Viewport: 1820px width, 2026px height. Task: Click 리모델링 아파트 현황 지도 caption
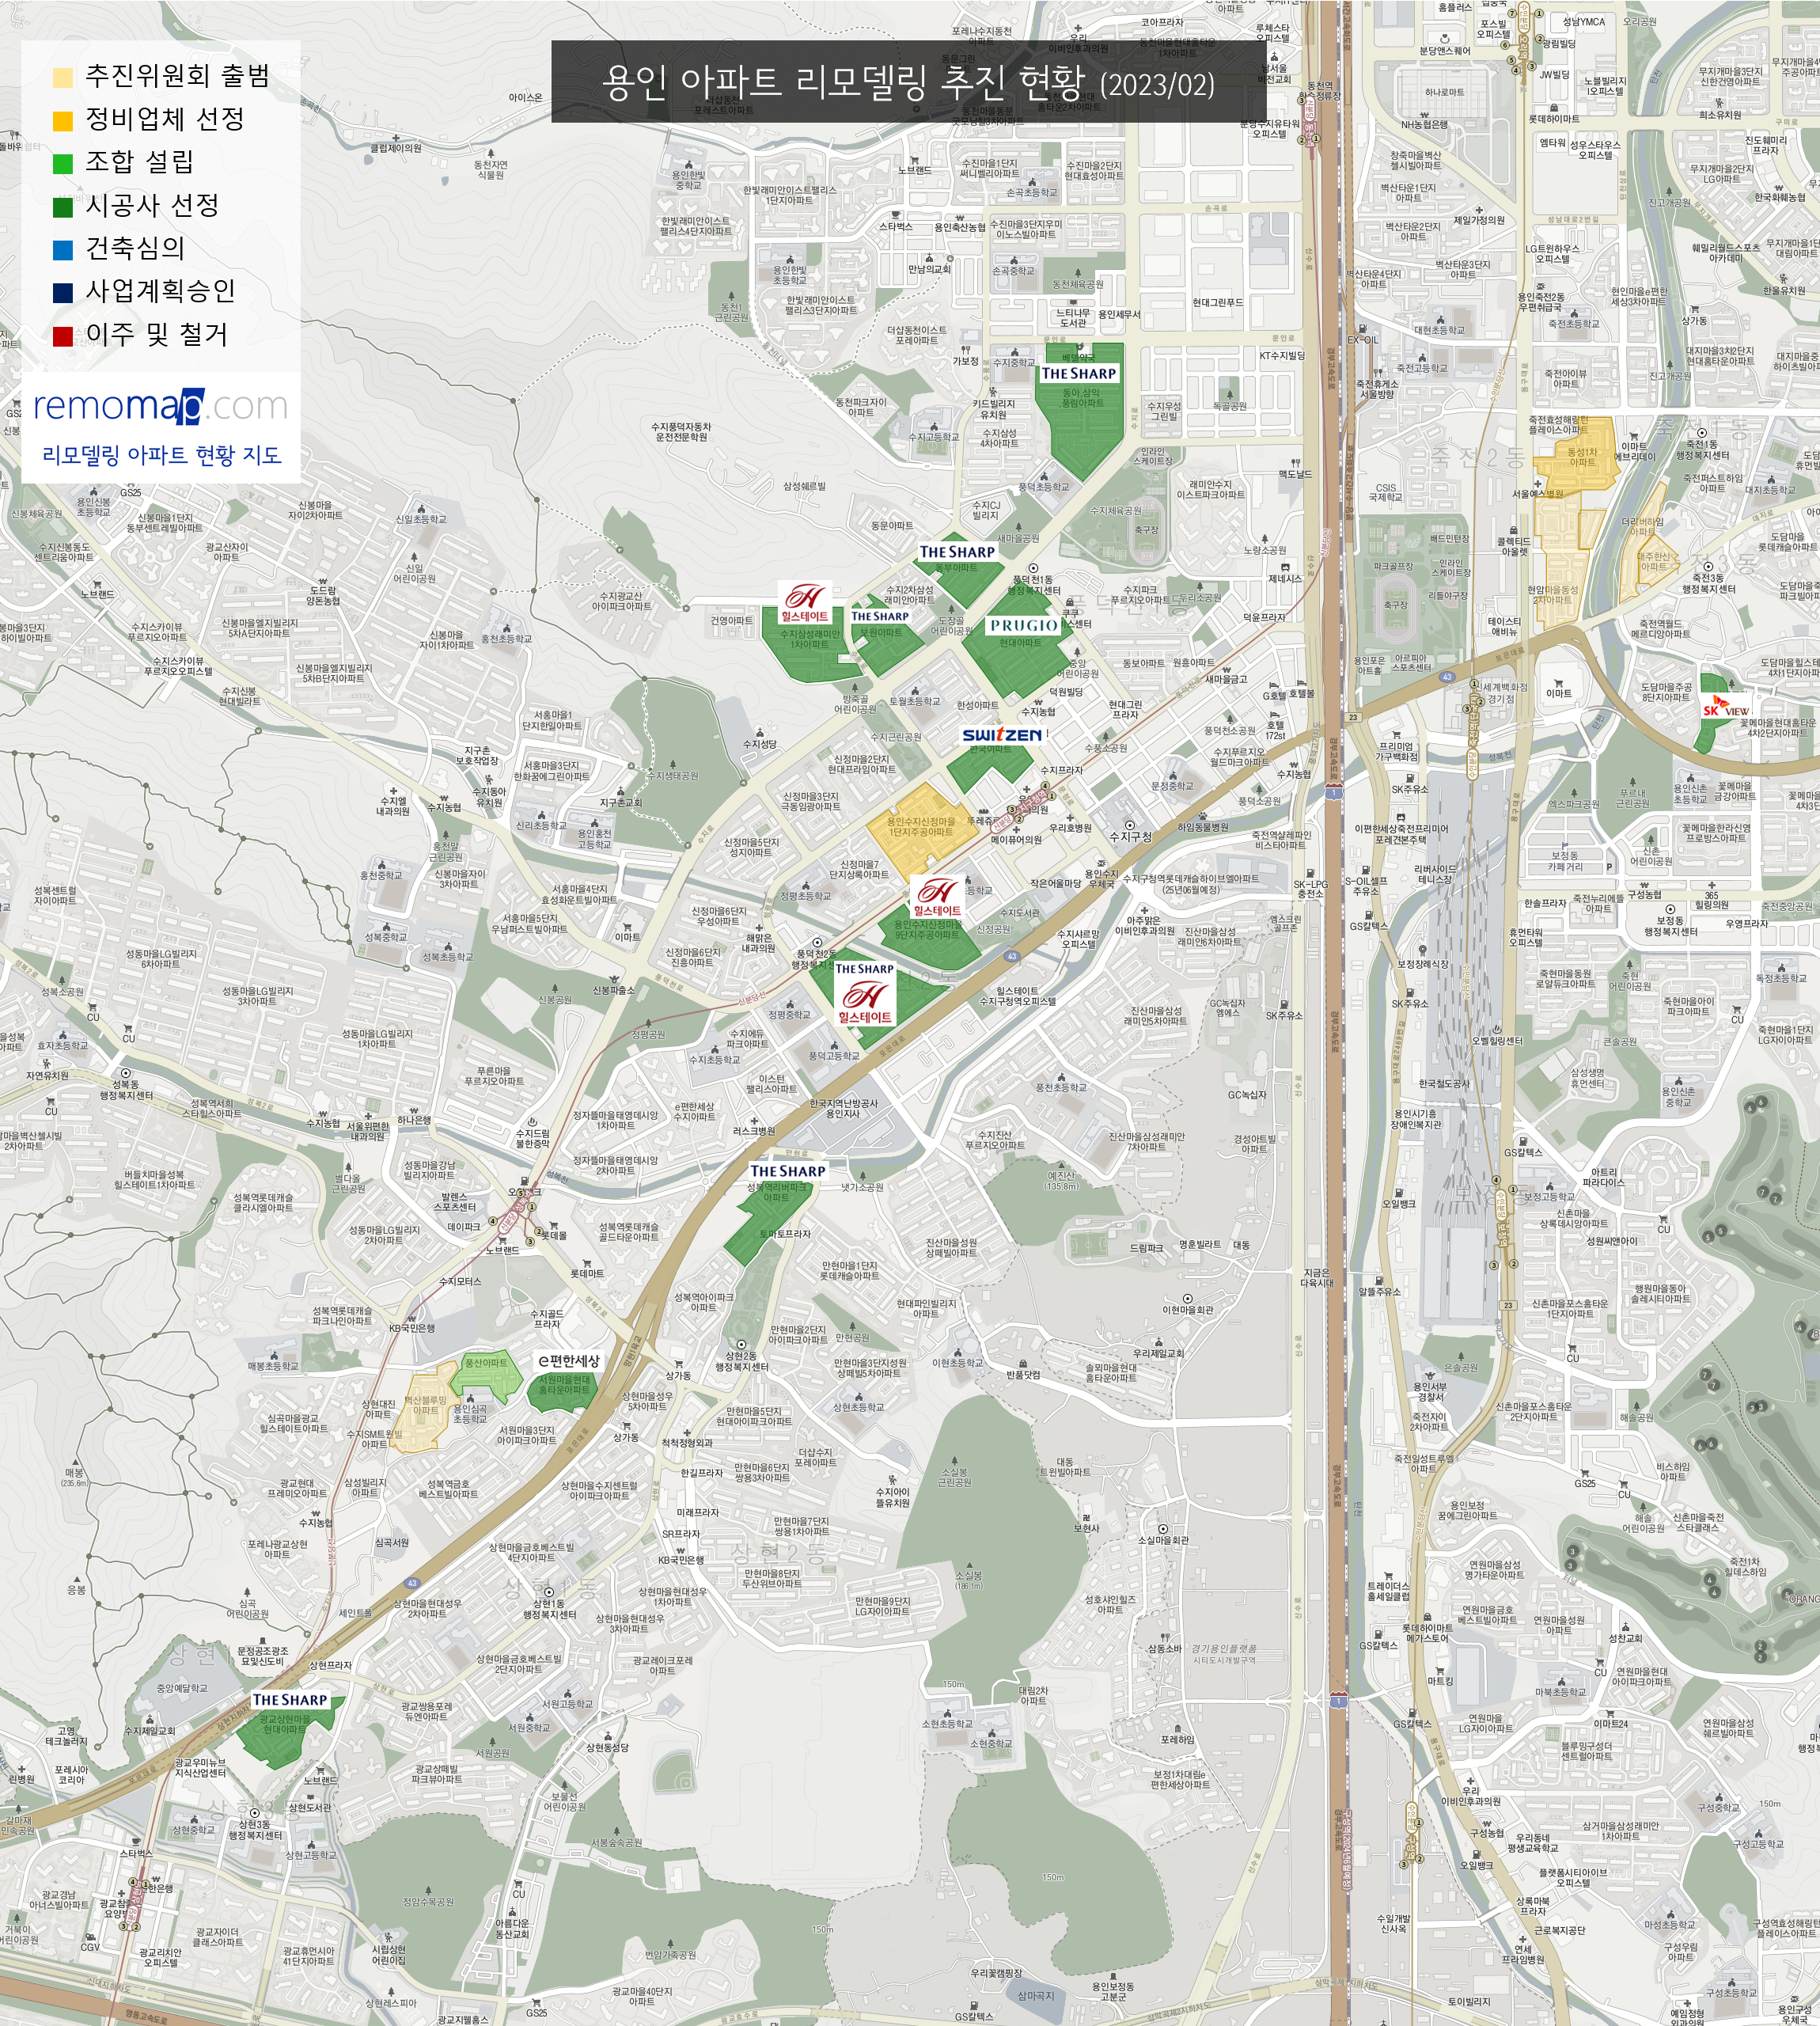coord(161,455)
